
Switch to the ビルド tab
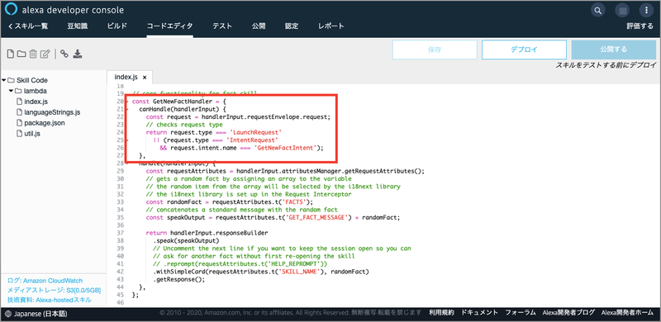click(x=117, y=26)
